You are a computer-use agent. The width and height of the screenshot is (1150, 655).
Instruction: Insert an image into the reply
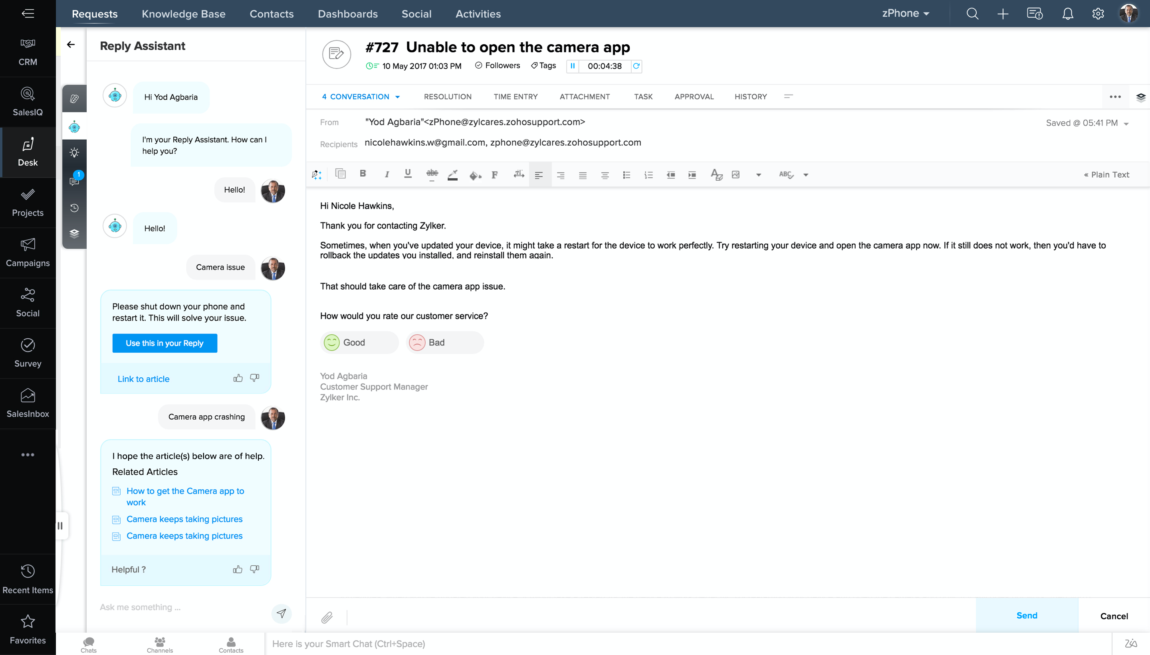[x=736, y=175]
